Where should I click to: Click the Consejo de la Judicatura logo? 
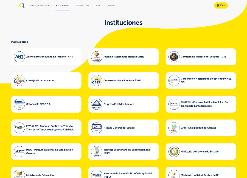click(x=19, y=80)
